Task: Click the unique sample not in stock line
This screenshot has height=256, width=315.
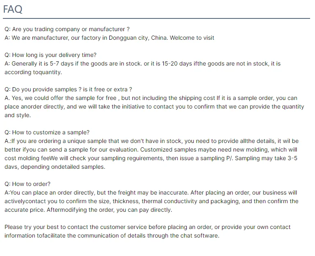Action: click(x=152, y=141)
